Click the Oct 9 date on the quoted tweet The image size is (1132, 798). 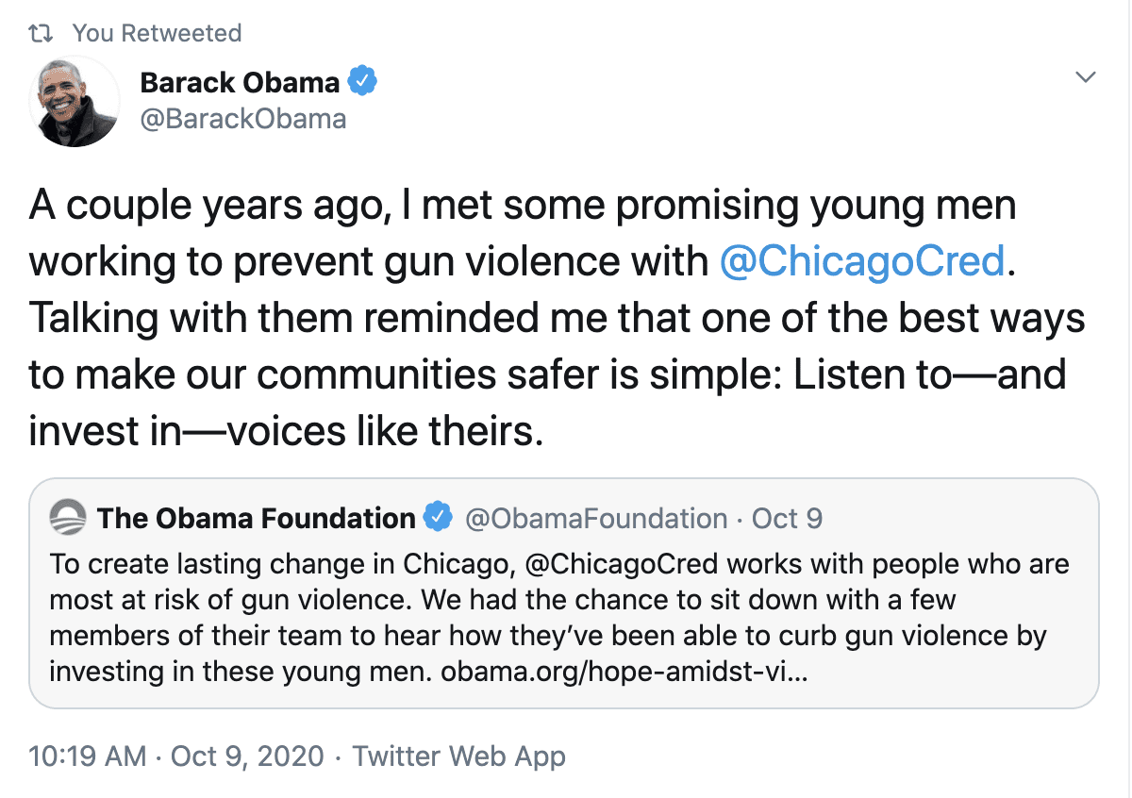coord(789,518)
